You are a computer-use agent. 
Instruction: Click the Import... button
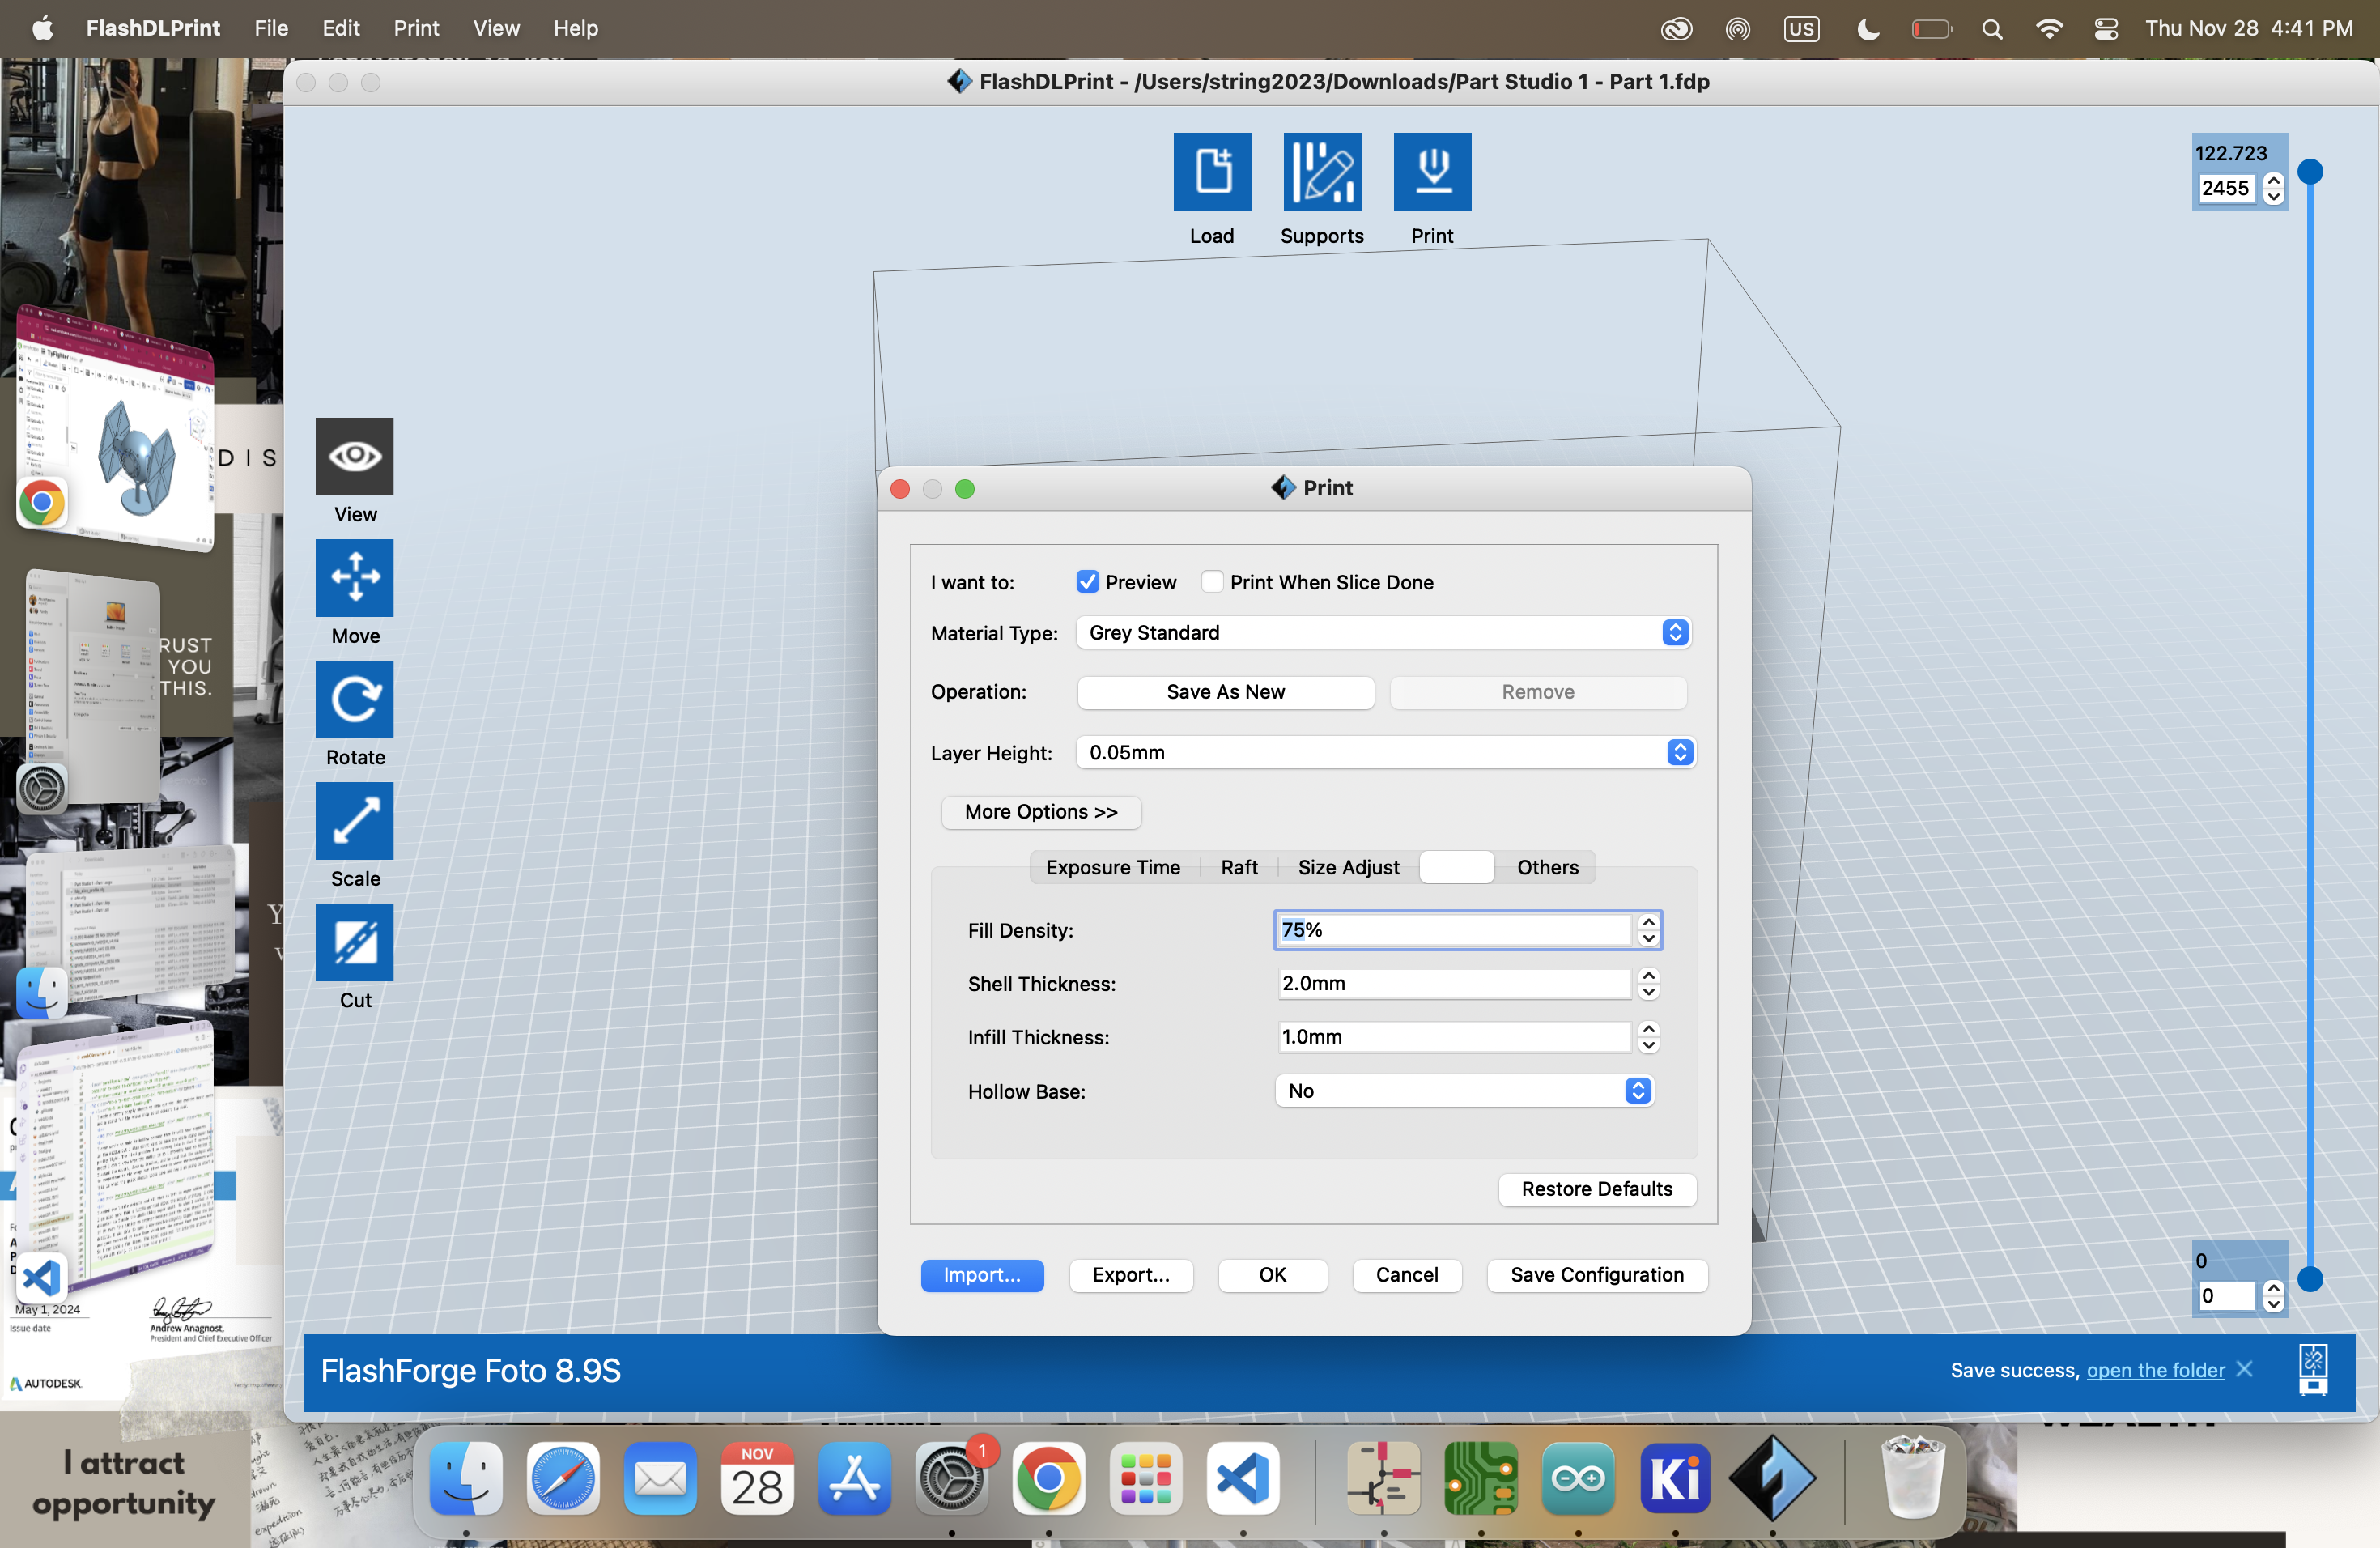point(982,1275)
